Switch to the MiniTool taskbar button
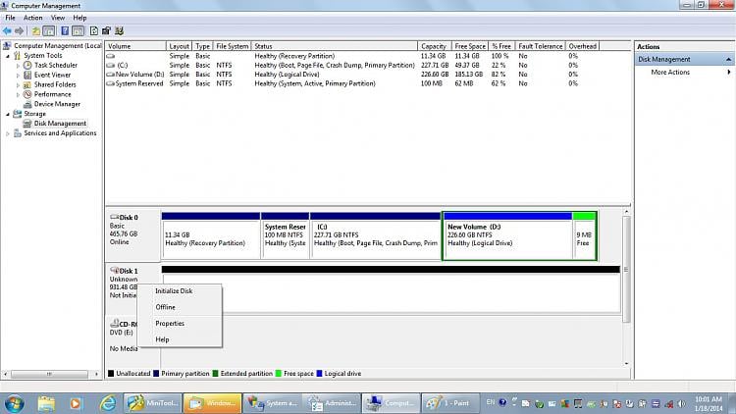Screen dimensions: 736x414 (x=153, y=403)
